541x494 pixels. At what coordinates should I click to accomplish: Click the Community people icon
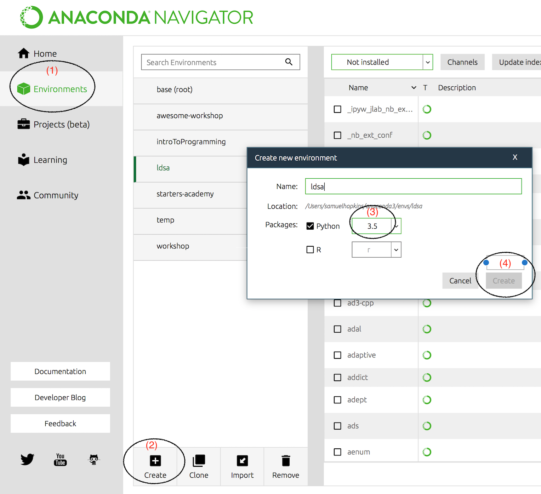point(24,195)
